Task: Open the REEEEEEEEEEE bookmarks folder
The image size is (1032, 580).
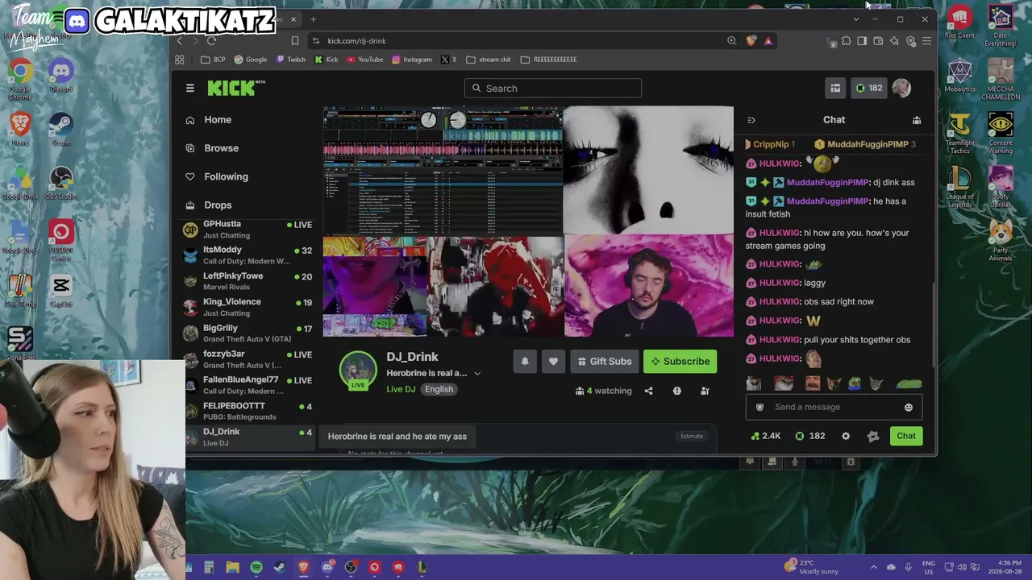Action: pyautogui.click(x=549, y=60)
